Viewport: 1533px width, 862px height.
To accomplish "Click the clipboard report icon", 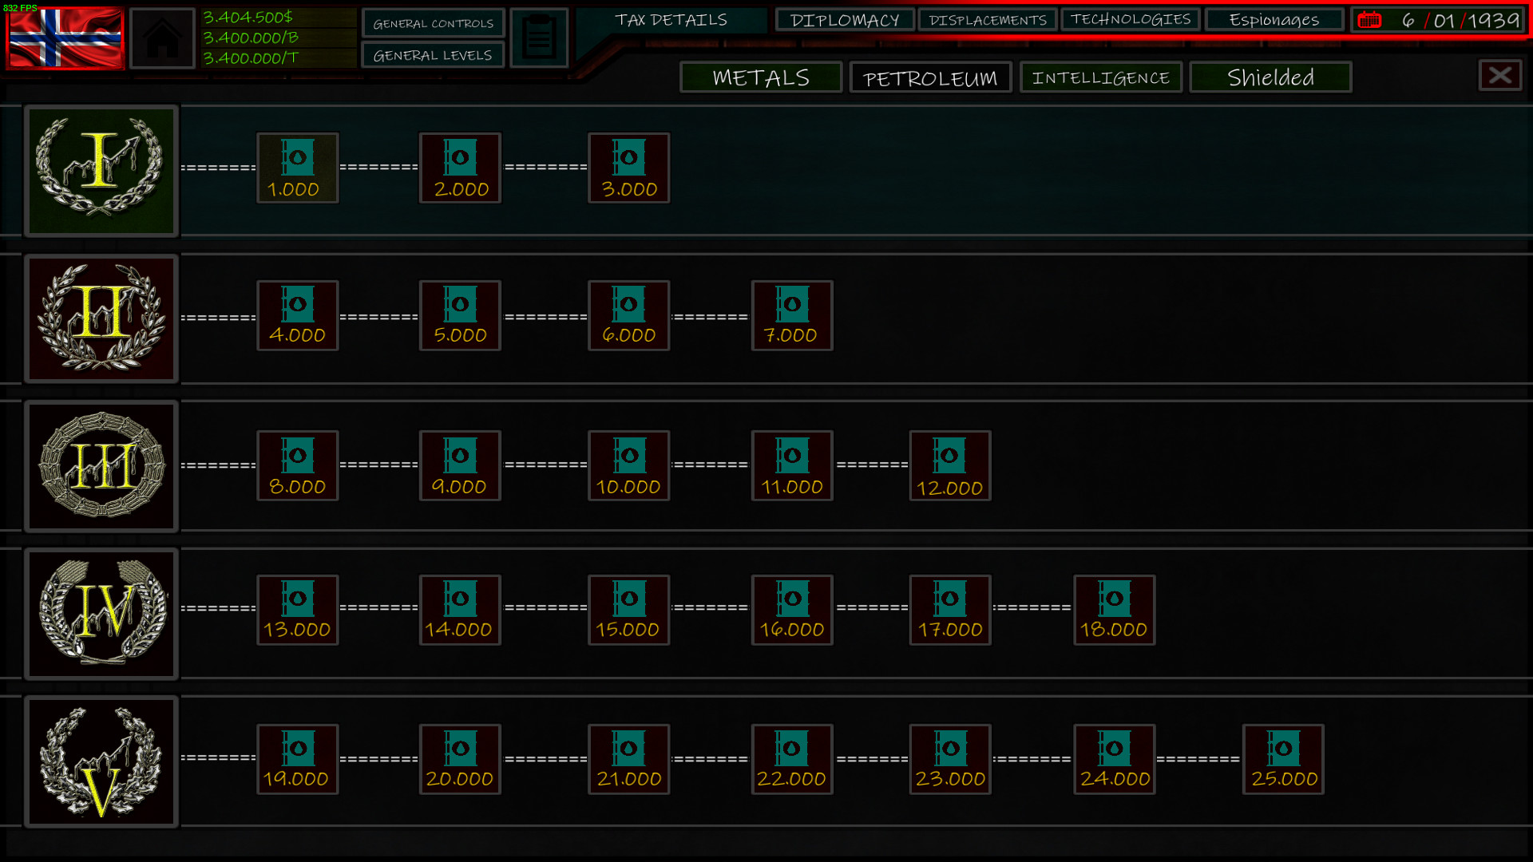I will coord(539,37).
